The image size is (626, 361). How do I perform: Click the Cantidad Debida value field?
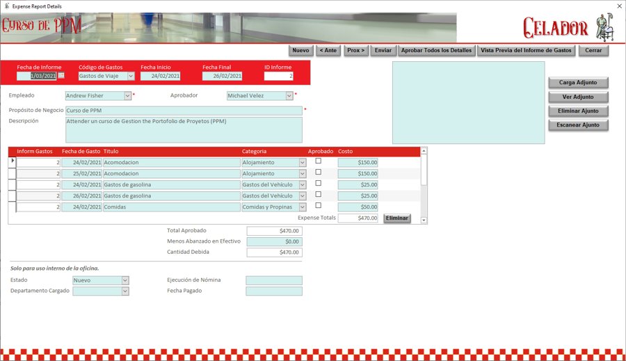click(274, 252)
